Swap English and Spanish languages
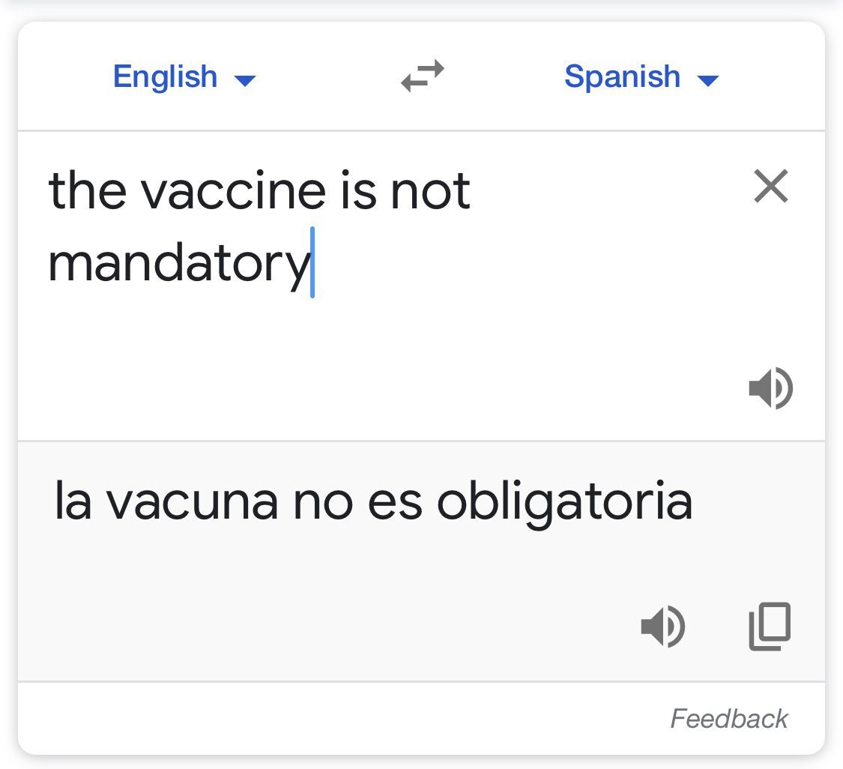Screen dimensions: 843x769 [x=423, y=76]
